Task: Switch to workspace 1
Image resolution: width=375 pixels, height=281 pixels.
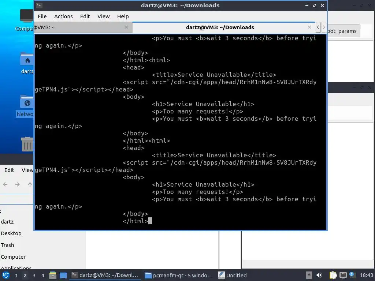Action: point(16,276)
